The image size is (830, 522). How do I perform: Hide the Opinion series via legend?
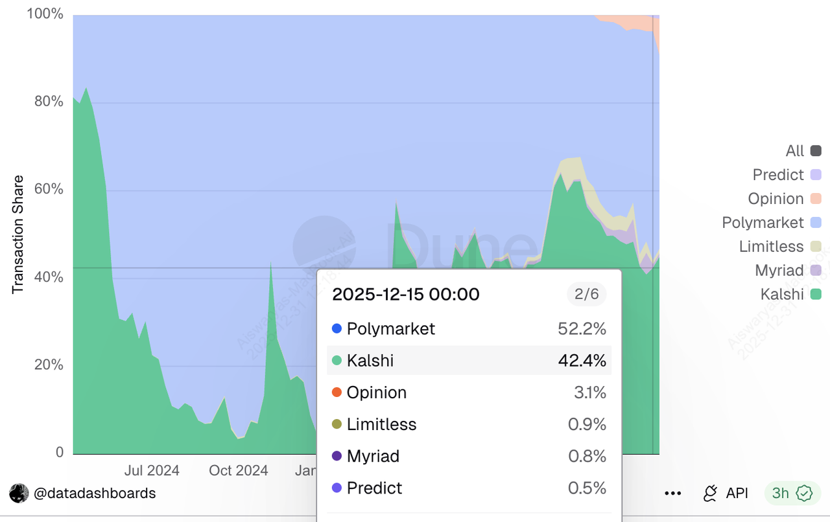785,199
